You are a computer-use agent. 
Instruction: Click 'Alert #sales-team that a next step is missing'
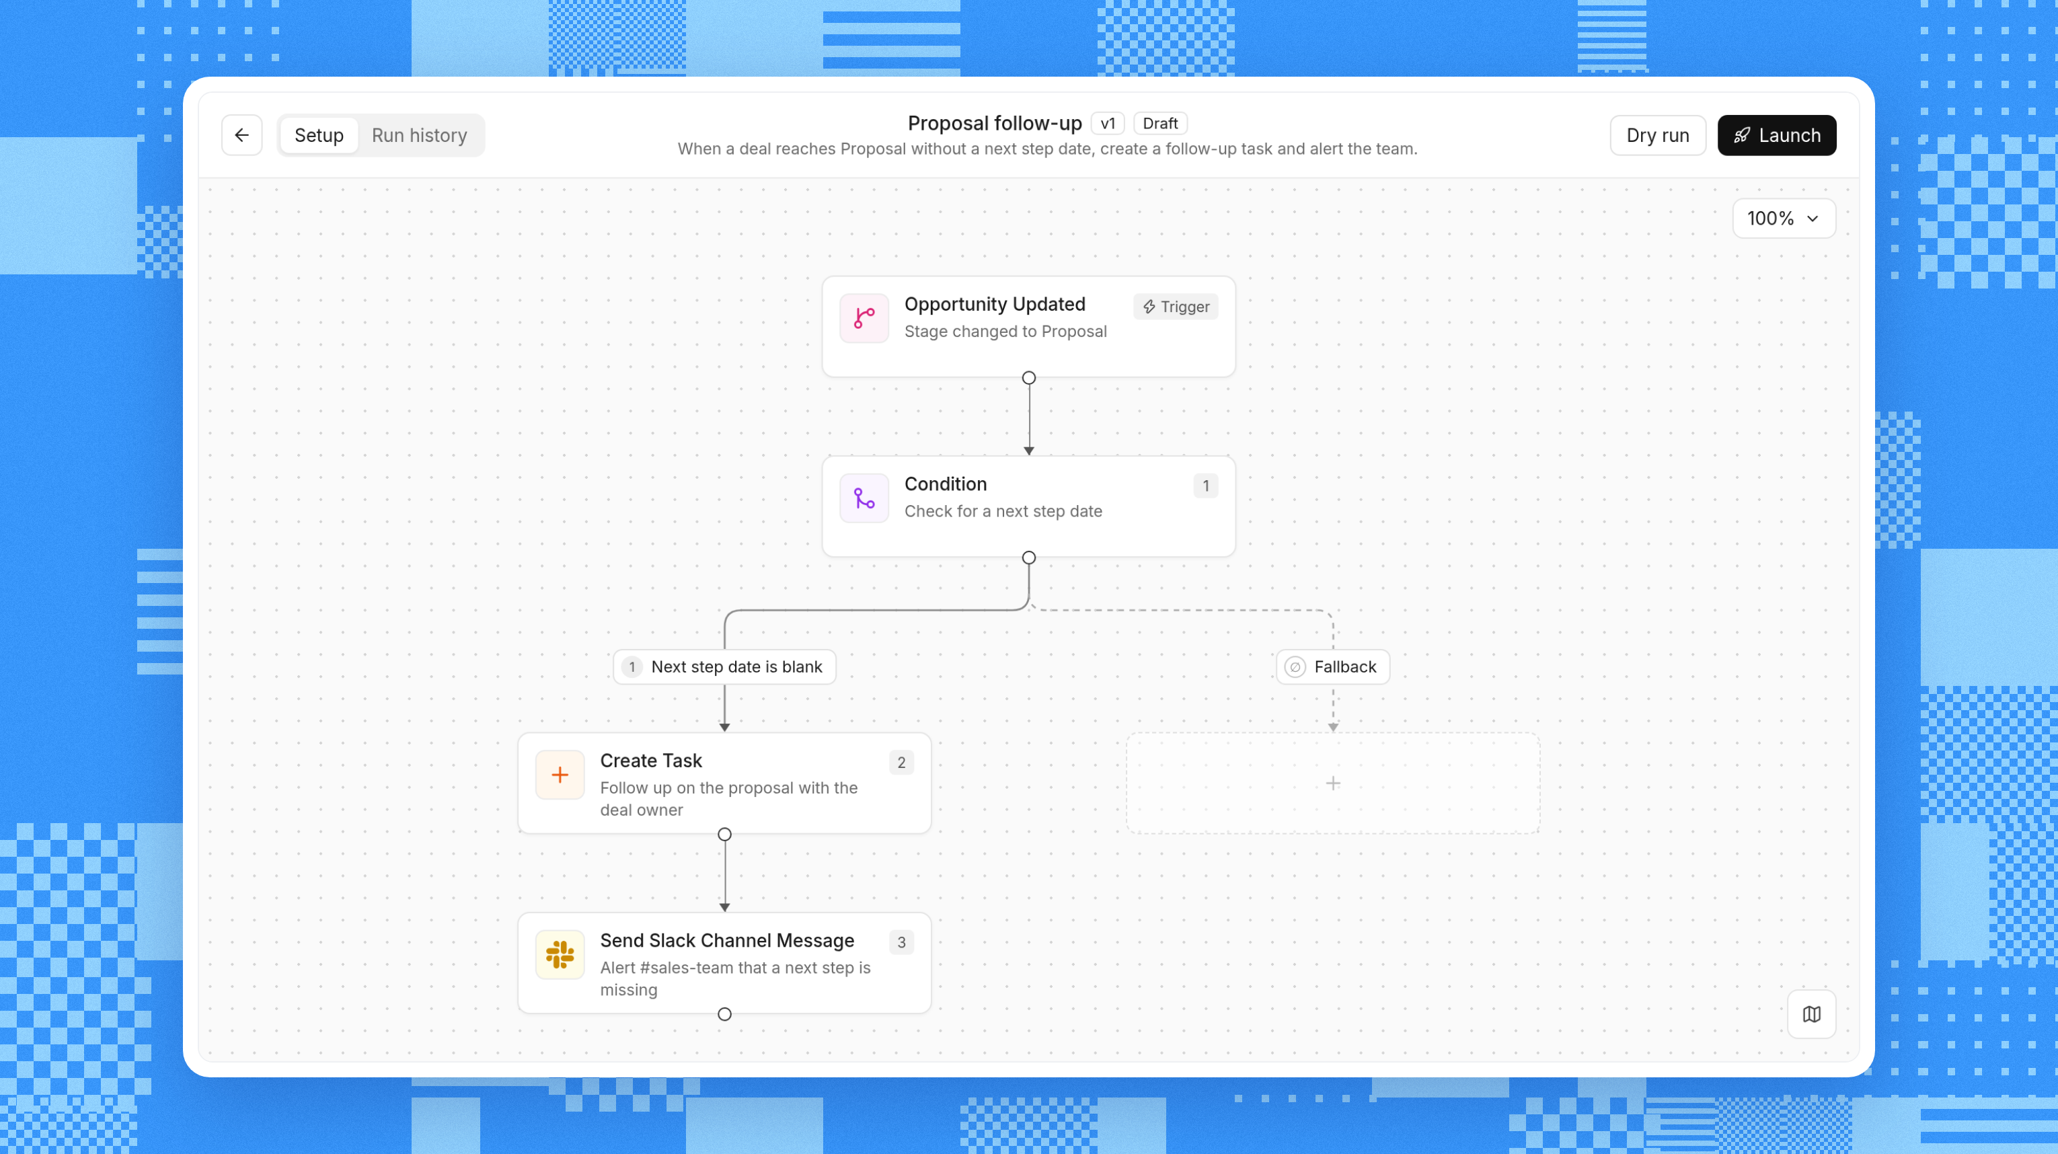[x=735, y=978]
